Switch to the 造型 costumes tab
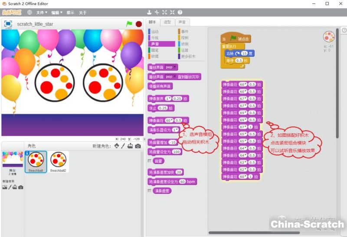The width and height of the screenshot is (347, 237). 167,22
